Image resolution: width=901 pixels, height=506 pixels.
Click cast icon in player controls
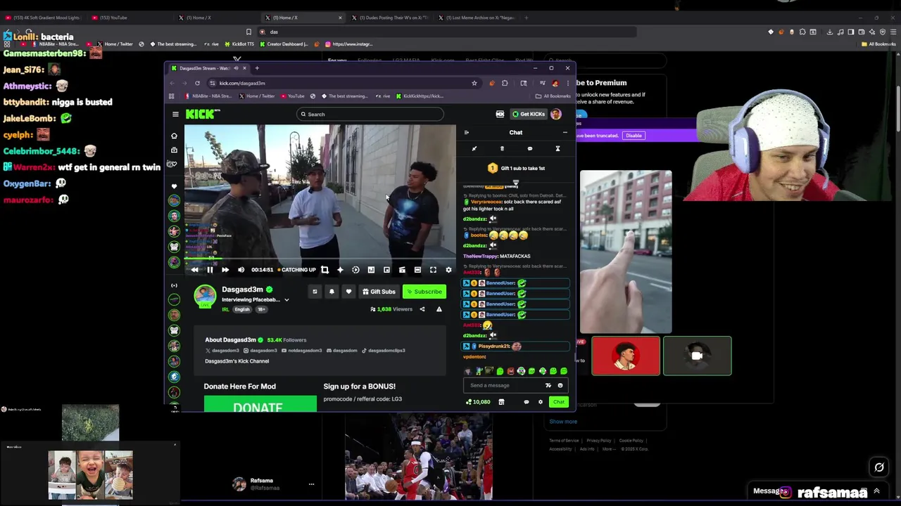[x=402, y=270]
